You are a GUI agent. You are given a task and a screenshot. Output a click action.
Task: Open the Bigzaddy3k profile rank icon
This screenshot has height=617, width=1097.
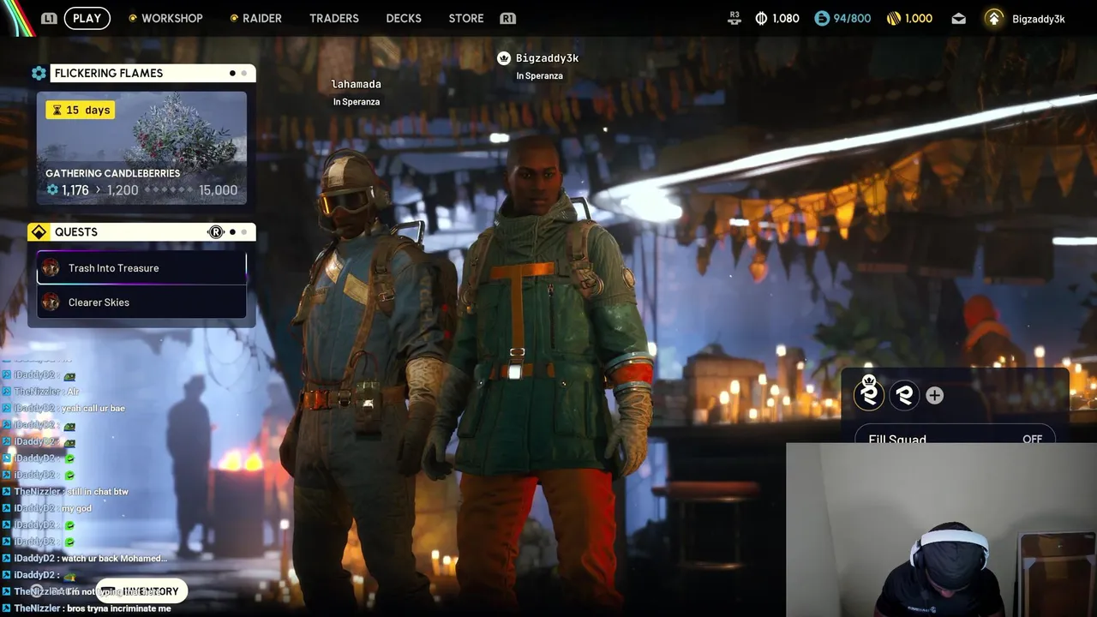click(x=993, y=18)
